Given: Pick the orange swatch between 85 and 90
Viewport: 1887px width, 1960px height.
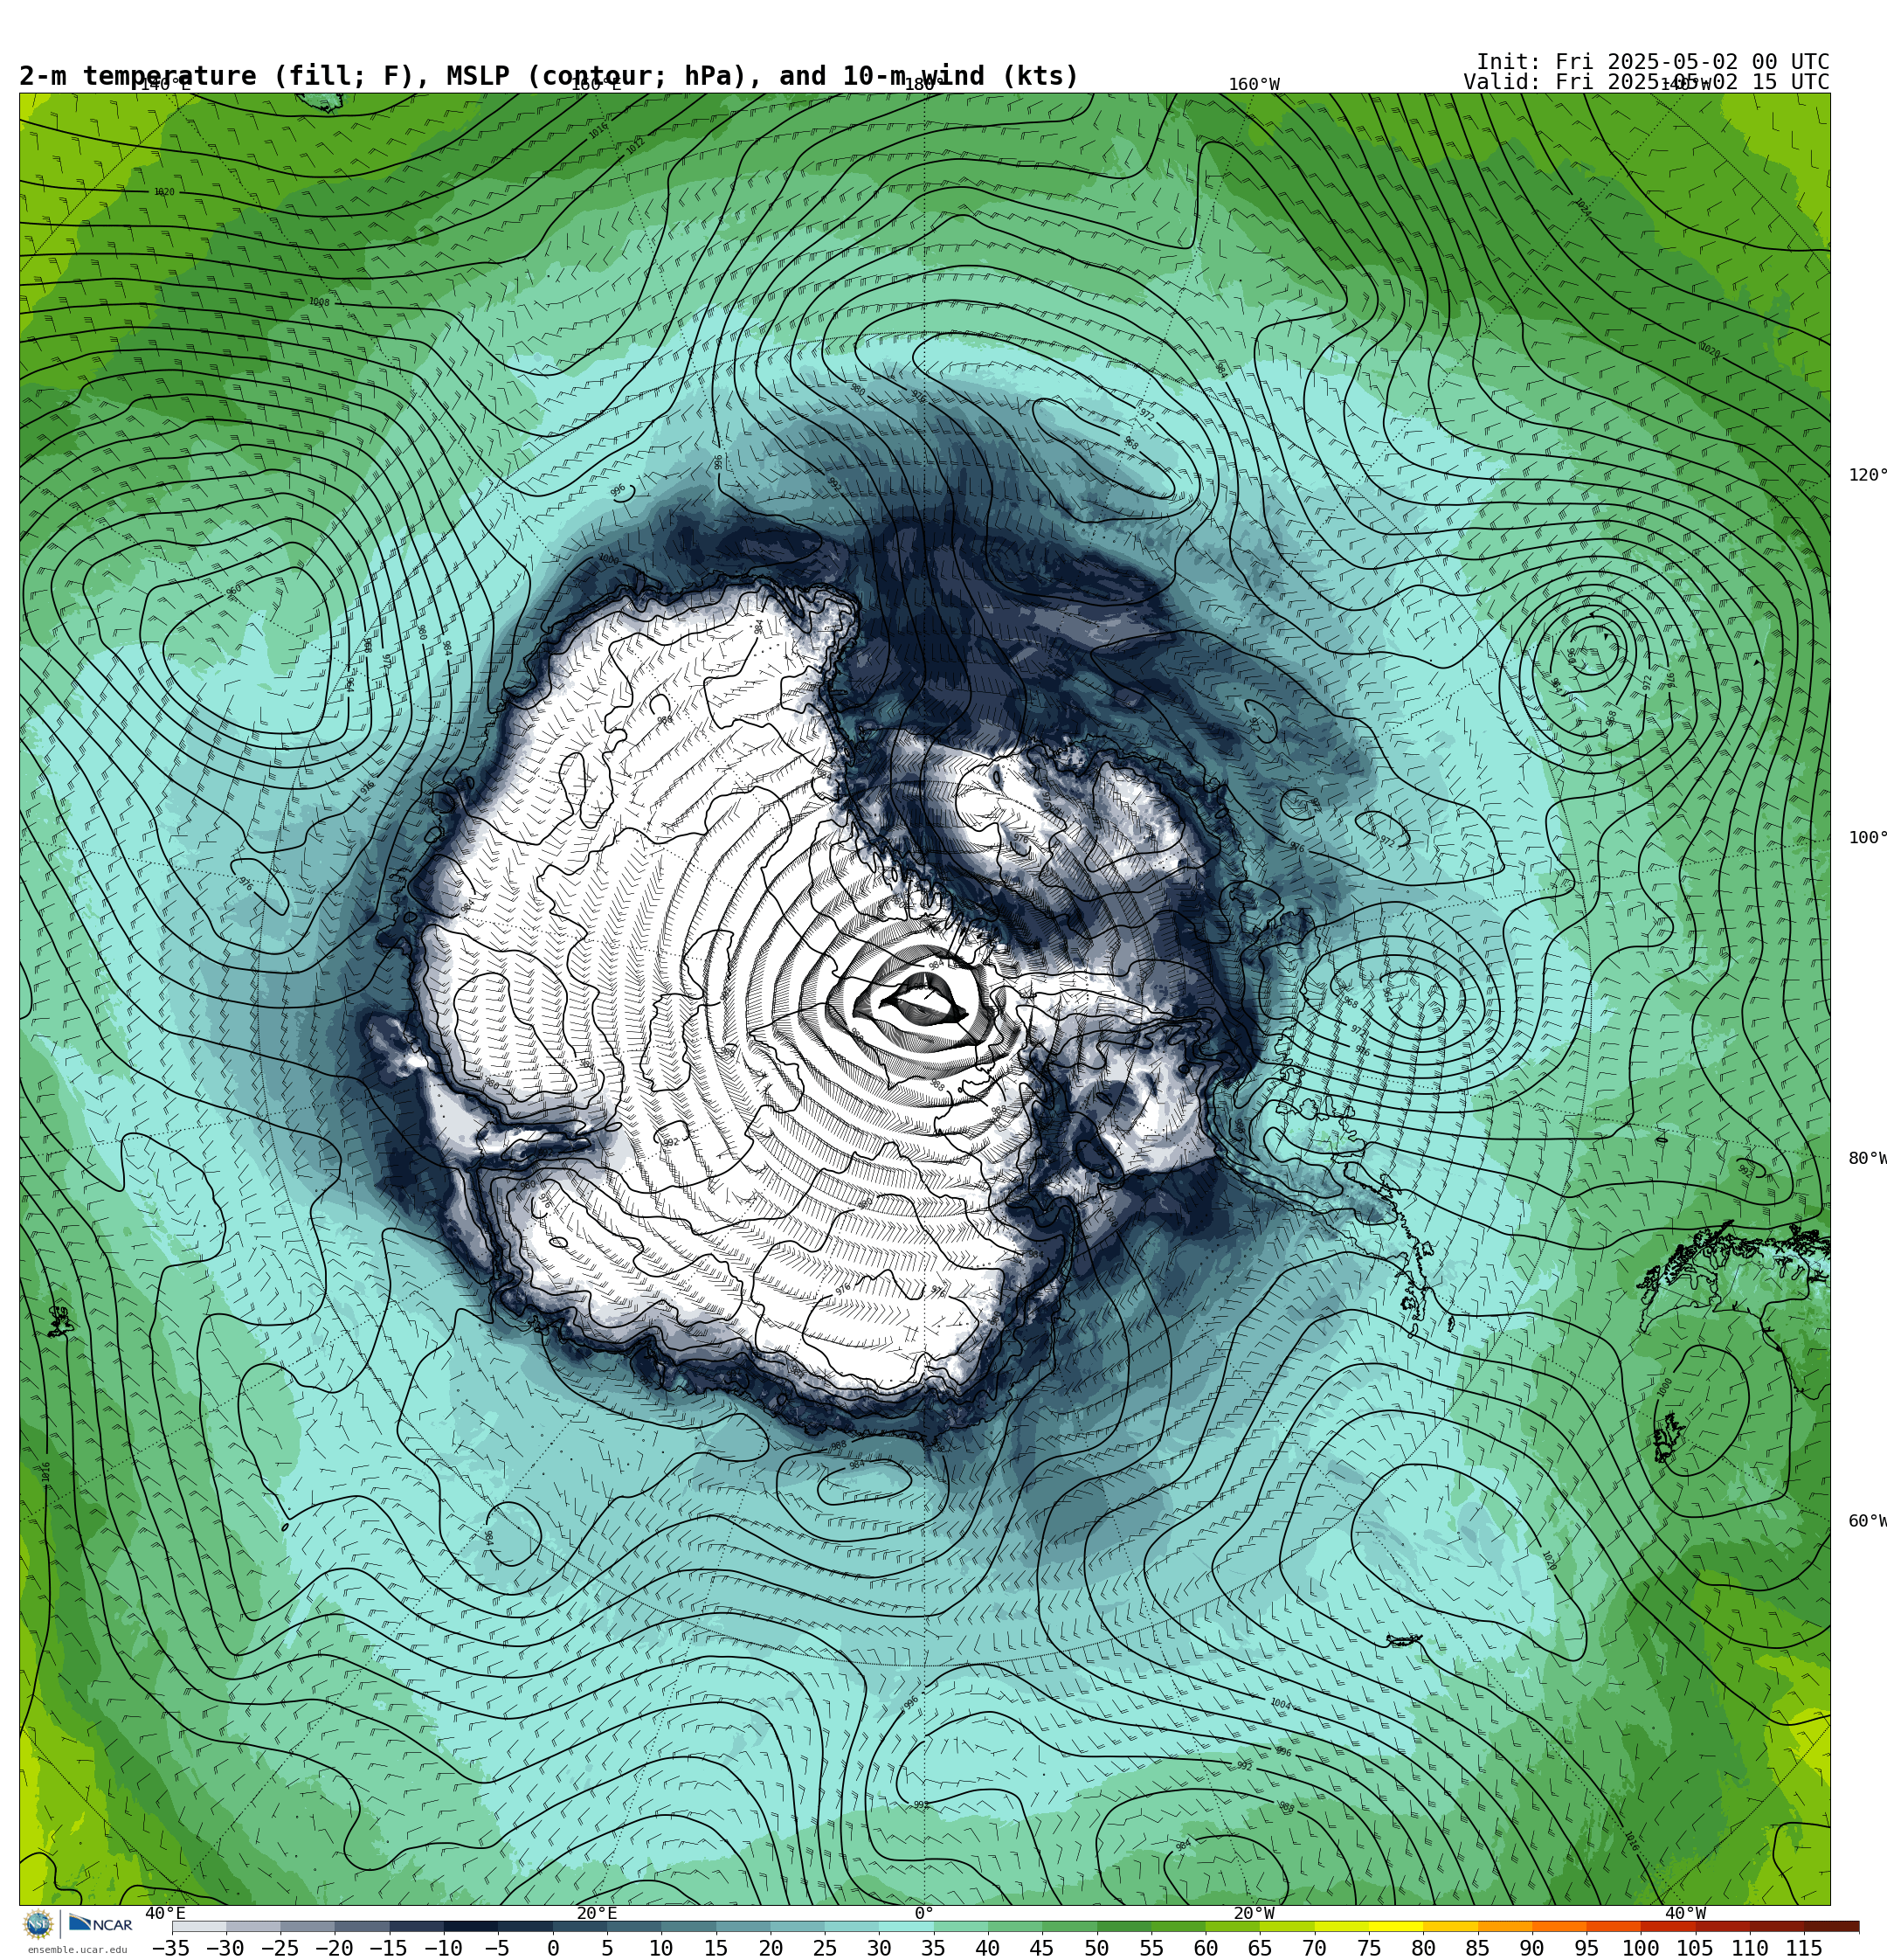Looking at the screenshot, I should (x=1504, y=1926).
